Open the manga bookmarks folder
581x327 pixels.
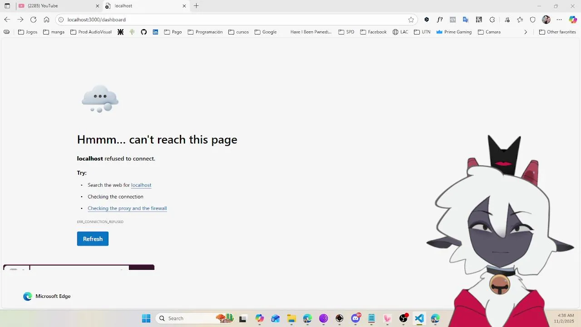(x=54, y=32)
